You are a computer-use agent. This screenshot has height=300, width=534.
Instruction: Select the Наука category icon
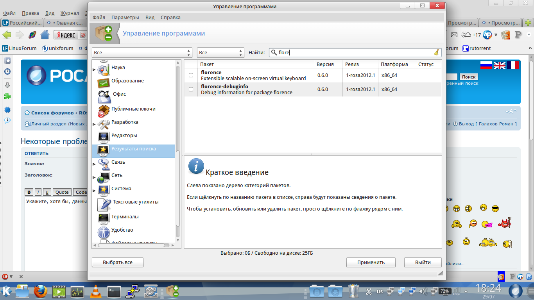[103, 69]
